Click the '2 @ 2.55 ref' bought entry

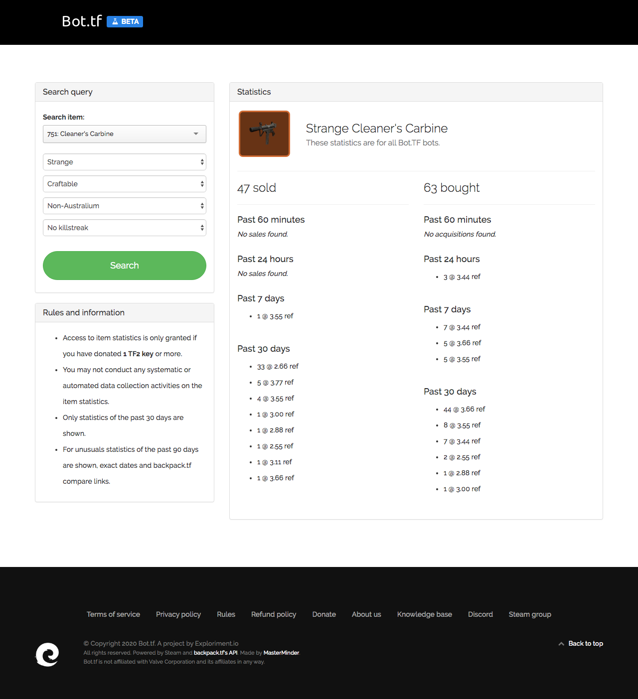[462, 457]
